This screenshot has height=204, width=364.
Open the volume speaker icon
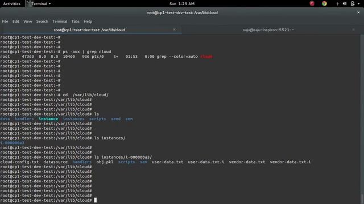coord(345,3)
